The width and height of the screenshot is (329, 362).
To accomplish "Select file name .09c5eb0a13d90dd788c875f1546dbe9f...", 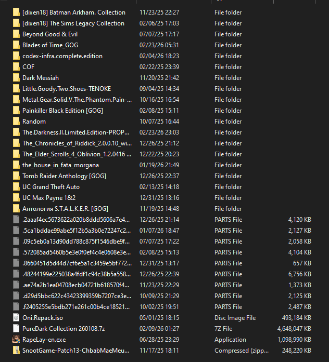I will coord(76,242).
